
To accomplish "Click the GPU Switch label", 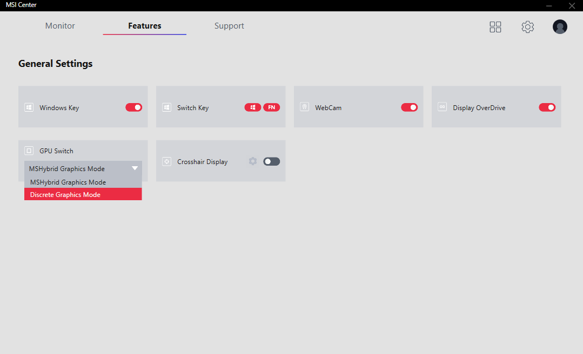I will (x=56, y=151).
